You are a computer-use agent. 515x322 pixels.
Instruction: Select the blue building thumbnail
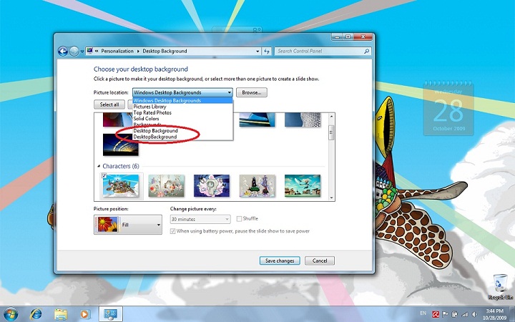(257, 119)
